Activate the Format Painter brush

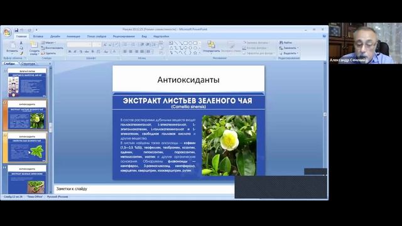[21, 53]
